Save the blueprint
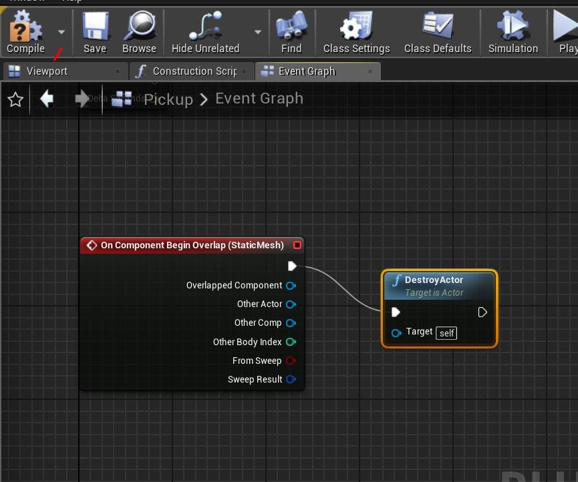Image resolution: width=578 pixels, height=482 pixels. [95, 33]
